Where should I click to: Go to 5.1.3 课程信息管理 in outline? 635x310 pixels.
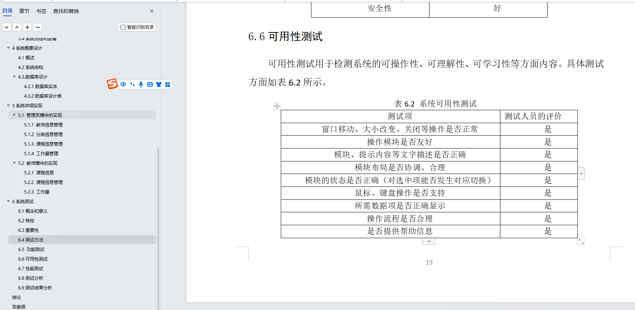click(x=44, y=144)
